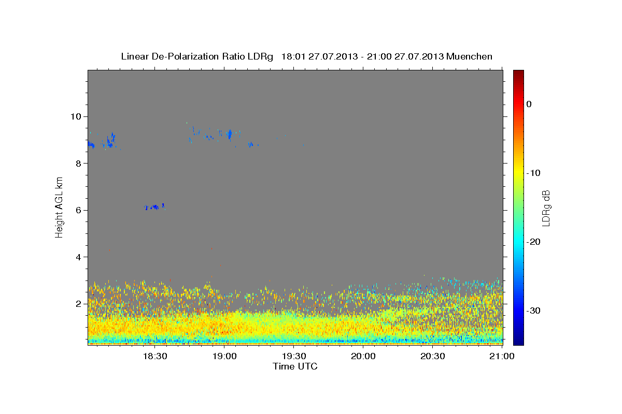Click the 19:30 time tick label
This screenshot has width=622, height=414.
pos(294,357)
